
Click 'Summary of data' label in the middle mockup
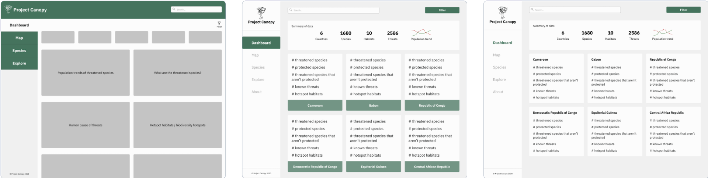[302, 26]
